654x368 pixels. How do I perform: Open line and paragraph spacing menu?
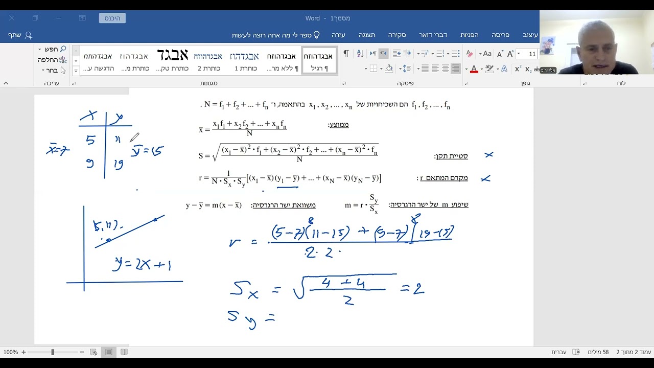point(407,68)
